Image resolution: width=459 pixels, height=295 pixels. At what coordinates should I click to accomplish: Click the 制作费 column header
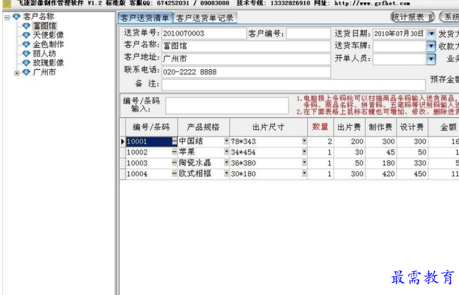coord(381,127)
